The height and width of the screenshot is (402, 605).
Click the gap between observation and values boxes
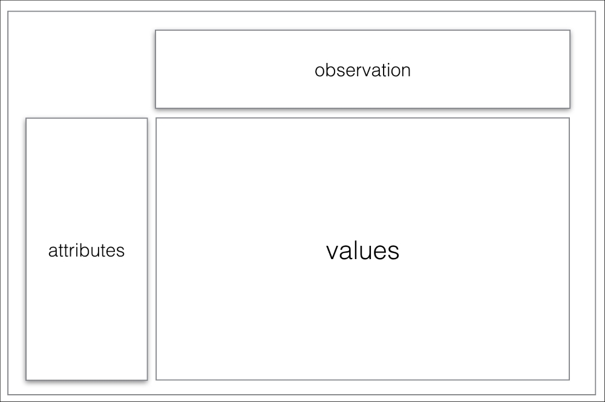click(362, 113)
